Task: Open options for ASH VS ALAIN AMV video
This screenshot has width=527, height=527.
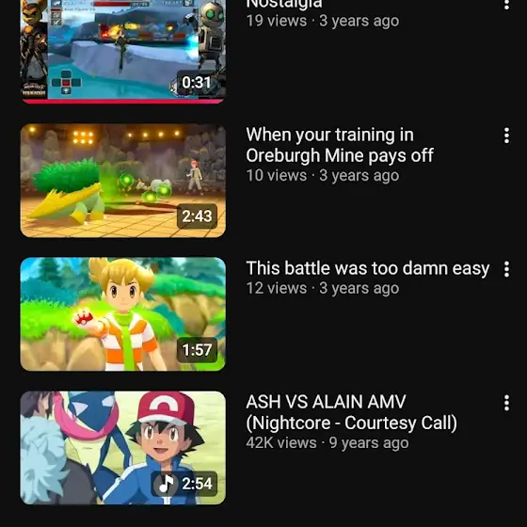Action: pyautogui.click(x=506, y=403)
